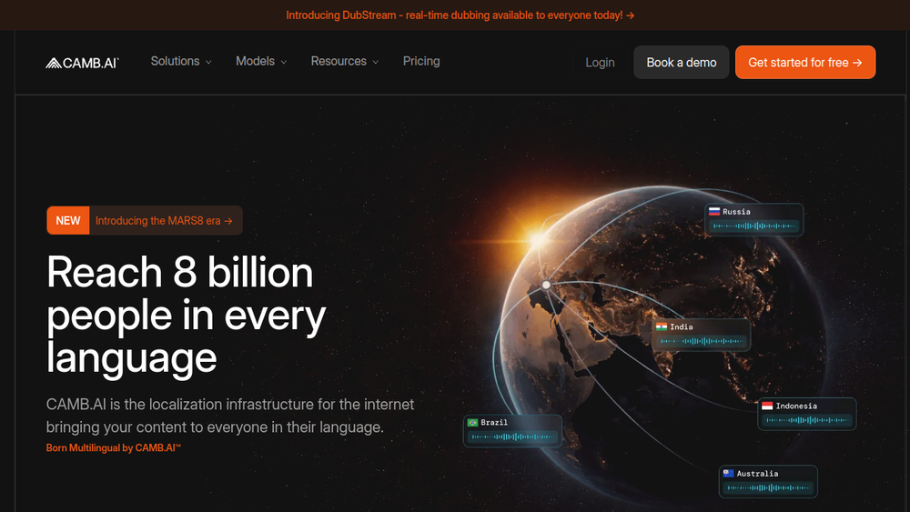Click the Brazil label text

coord(494,423)
